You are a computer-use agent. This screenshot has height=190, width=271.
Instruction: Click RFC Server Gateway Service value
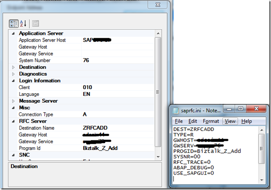click(118, 142)
